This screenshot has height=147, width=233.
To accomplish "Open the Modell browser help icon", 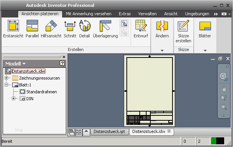I will click(62, 64).
